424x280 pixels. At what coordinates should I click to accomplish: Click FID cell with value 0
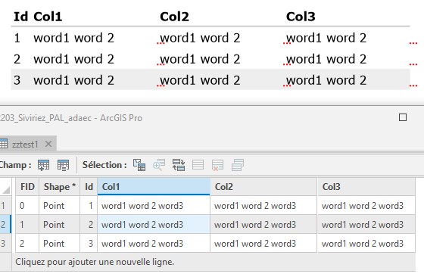(x=27, y=206)
